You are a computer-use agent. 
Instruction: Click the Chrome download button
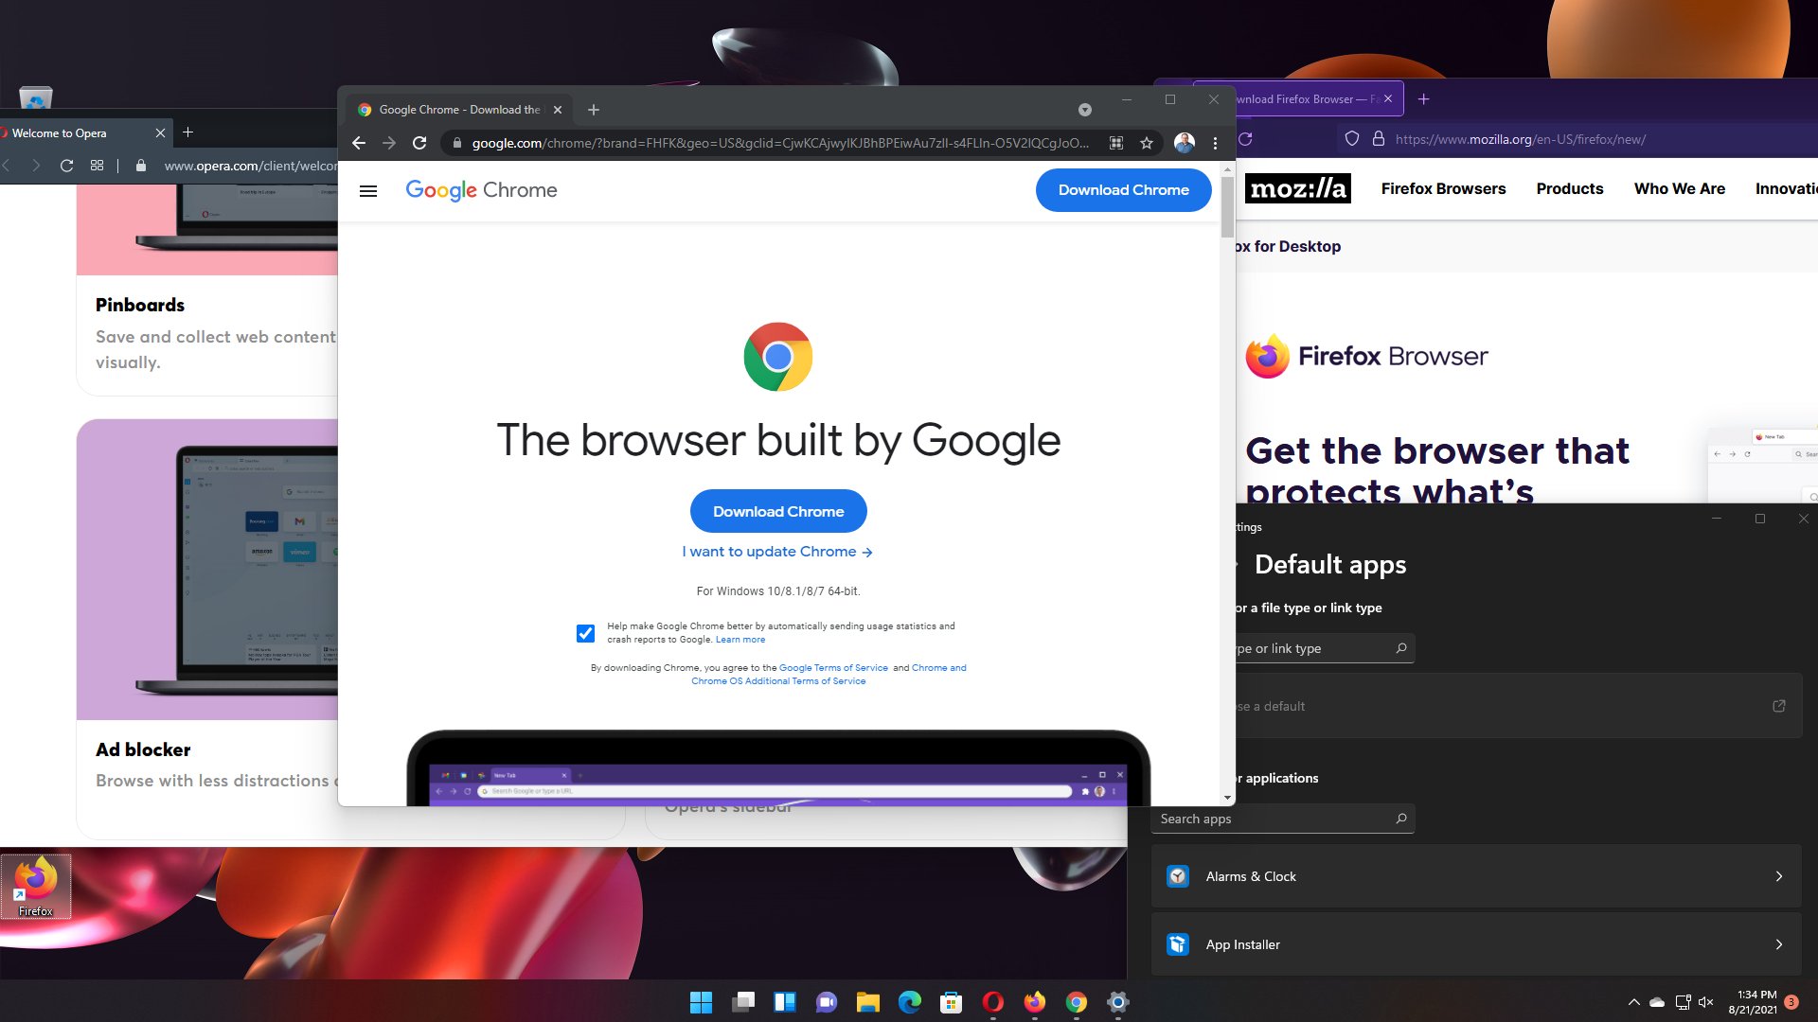coord(778,510)
